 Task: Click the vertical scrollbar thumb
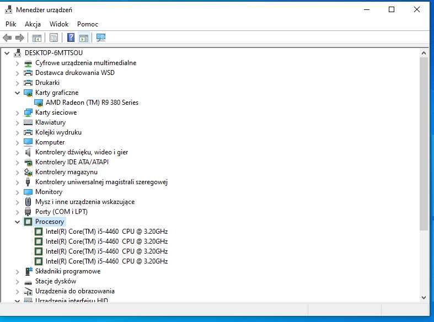pyautogui.click(x=424, y=144)
